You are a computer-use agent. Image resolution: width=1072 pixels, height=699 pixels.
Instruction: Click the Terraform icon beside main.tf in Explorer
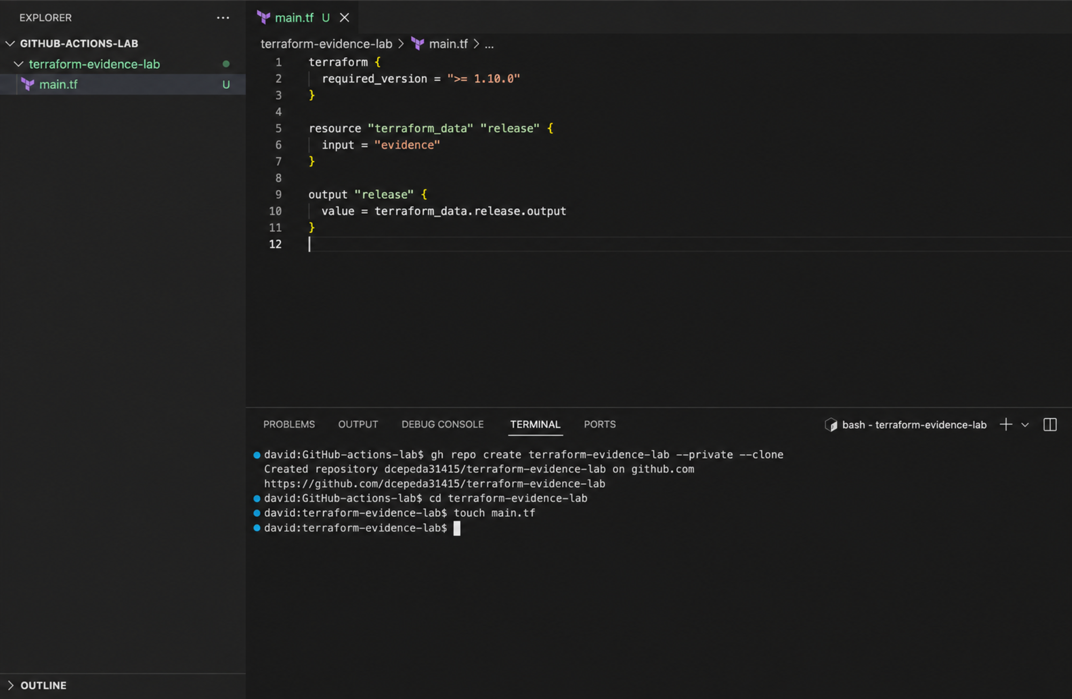click(28, 85)
